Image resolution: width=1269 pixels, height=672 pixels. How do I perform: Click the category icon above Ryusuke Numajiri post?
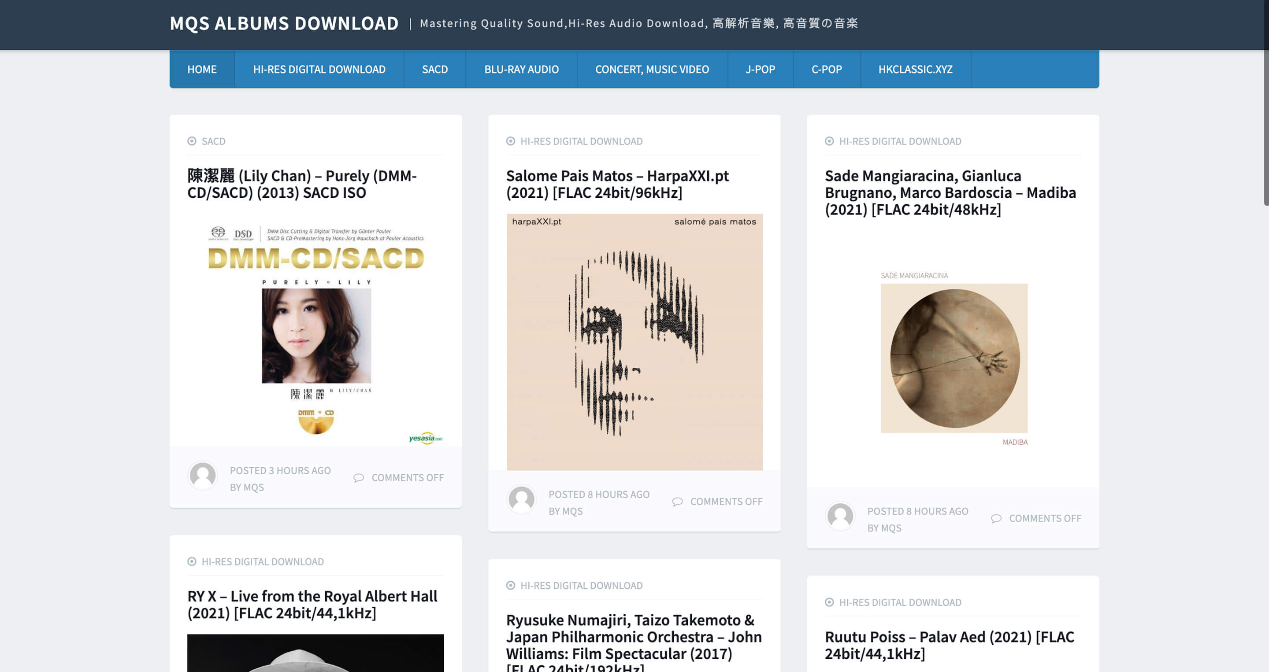pyautogui.click(x=510, y=585)
